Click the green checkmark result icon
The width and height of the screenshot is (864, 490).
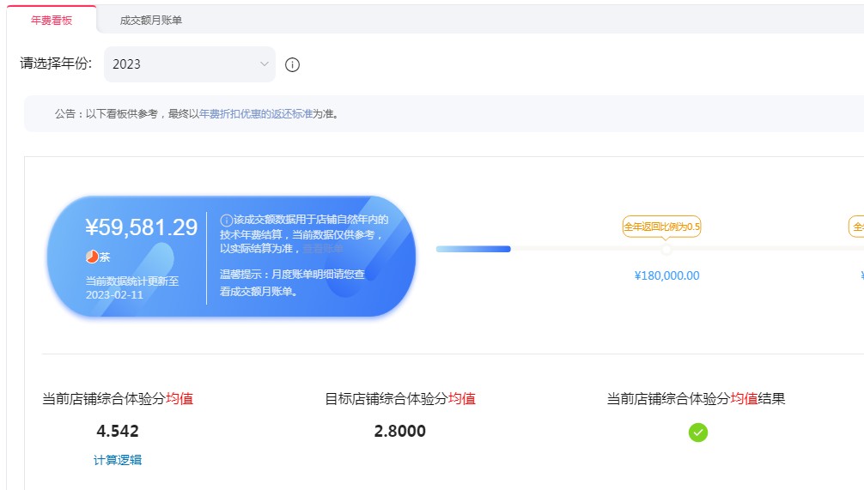click(697, 433)
